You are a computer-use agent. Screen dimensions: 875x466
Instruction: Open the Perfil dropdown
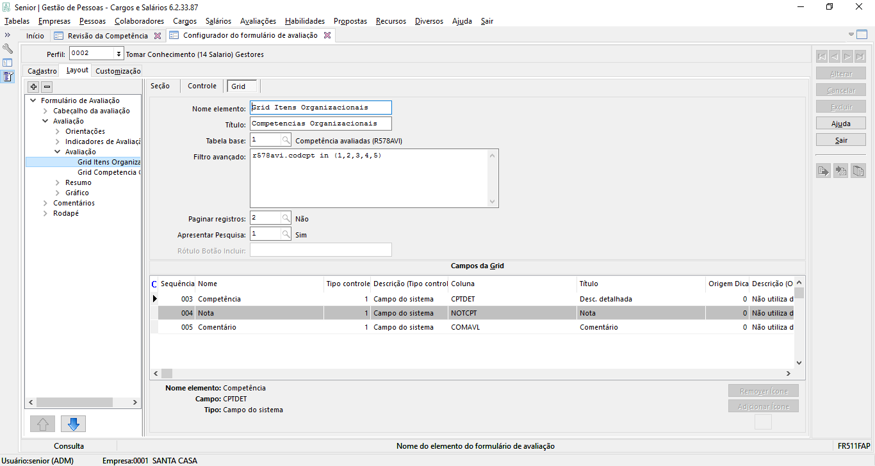coord(119,54)
